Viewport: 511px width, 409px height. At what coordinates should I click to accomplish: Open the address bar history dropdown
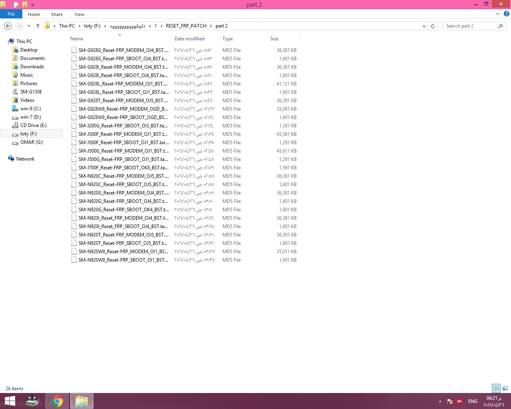424,26
